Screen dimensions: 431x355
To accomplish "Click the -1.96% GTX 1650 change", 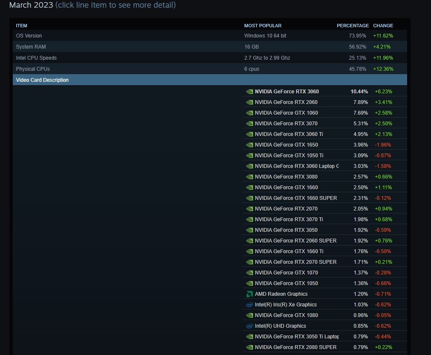I will (383, 145).
